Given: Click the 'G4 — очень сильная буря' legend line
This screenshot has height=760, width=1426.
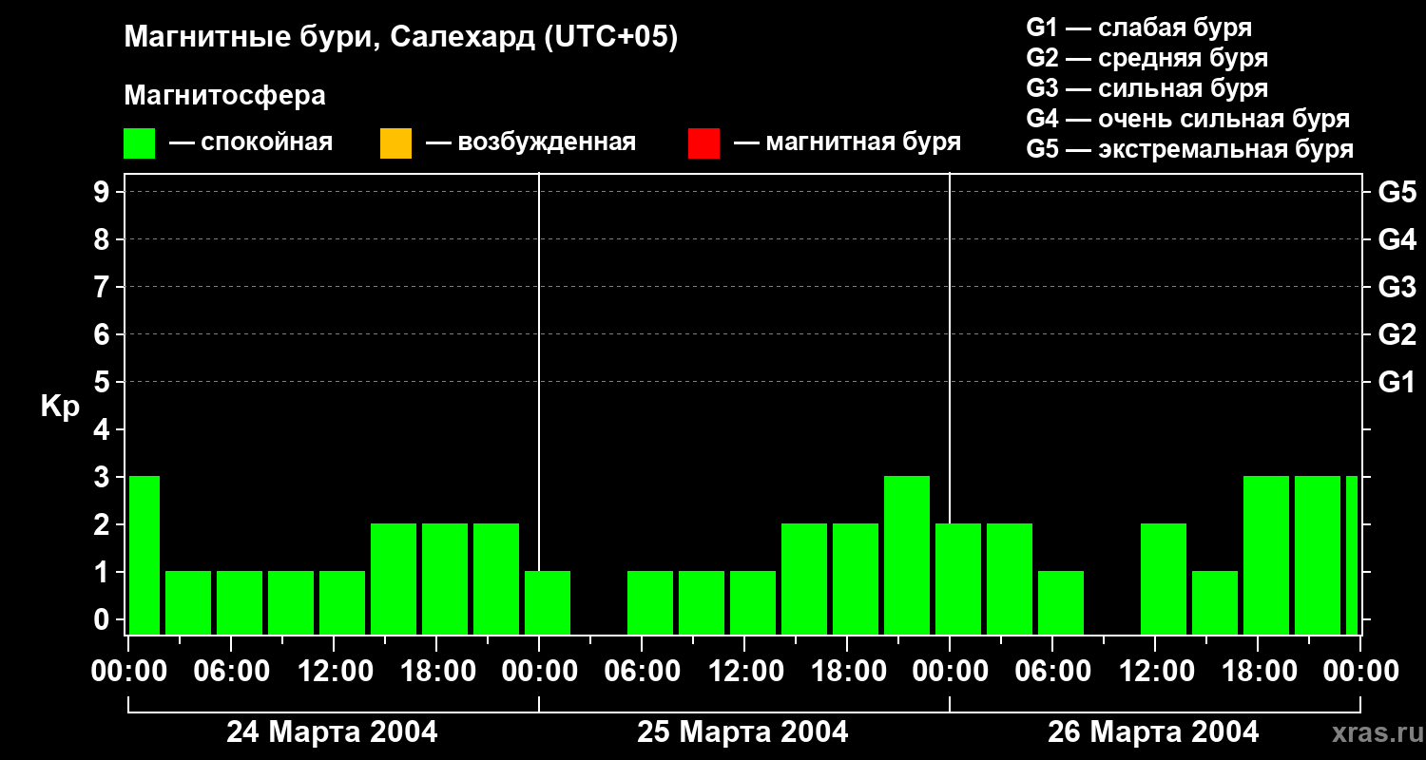Looking at the screenshot, I should (1188, 119).
